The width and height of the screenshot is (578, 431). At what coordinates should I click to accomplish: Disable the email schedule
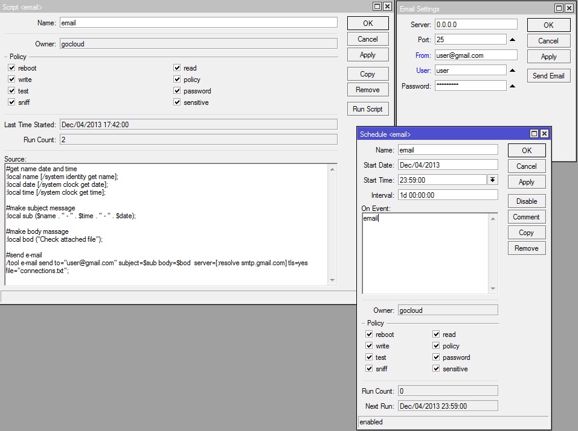(x=526, y=201)
